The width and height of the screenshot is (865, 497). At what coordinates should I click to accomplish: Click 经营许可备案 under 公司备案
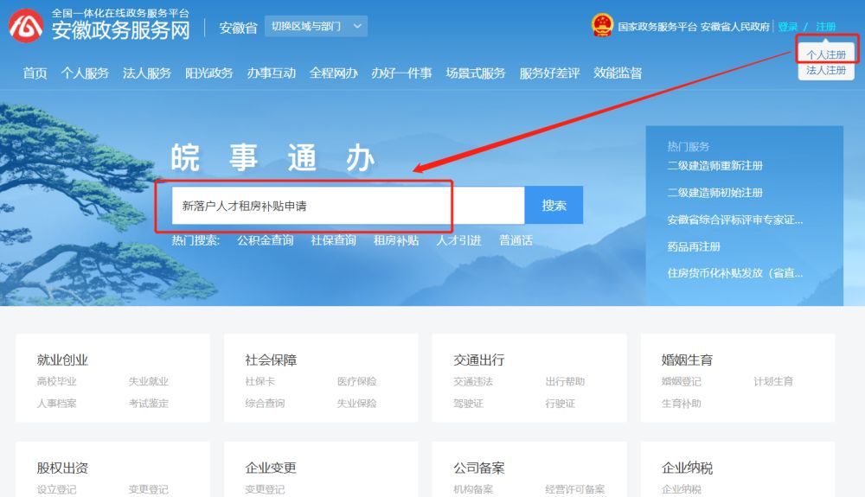(x=575, y=489)
